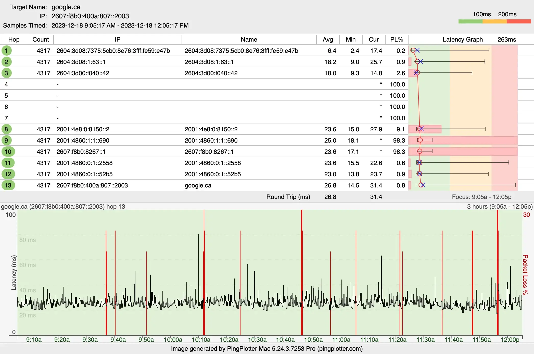Click the Min column header

(x=351, y=40)
